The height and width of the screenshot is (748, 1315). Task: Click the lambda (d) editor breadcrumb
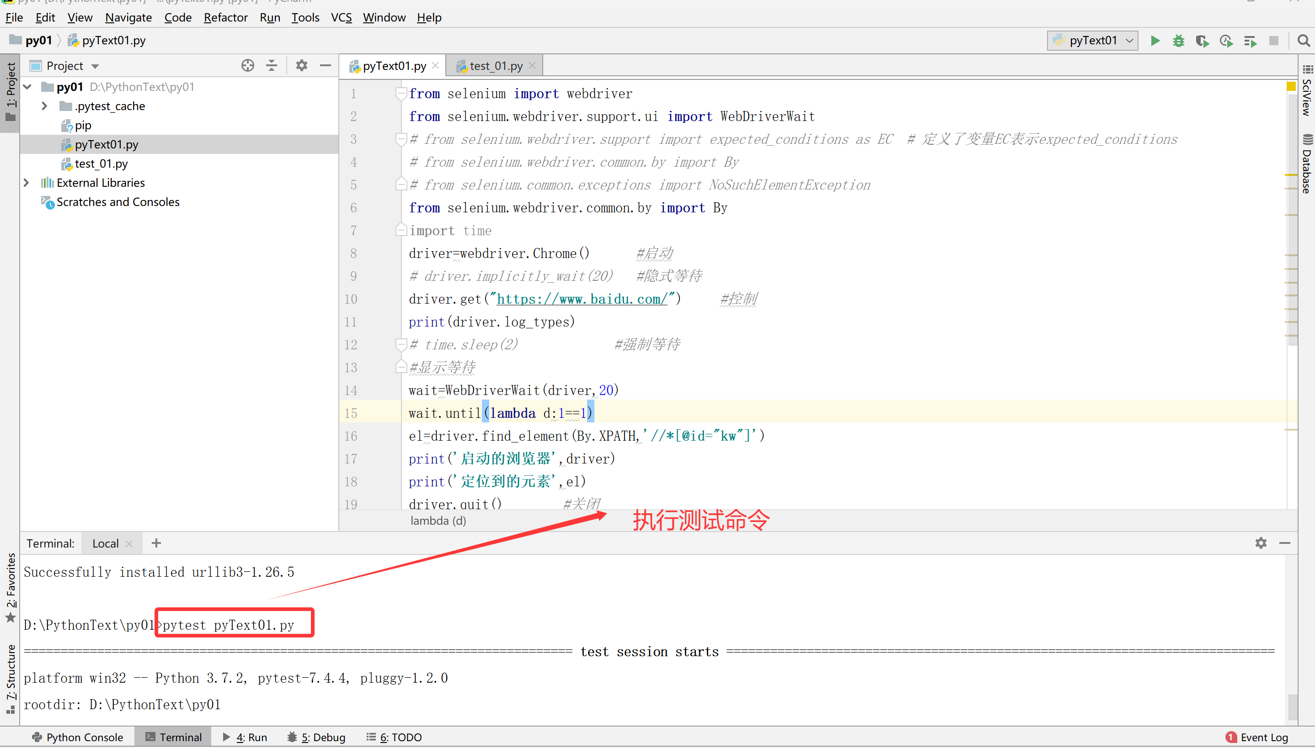pyautogui.click(x=438, y=521)
